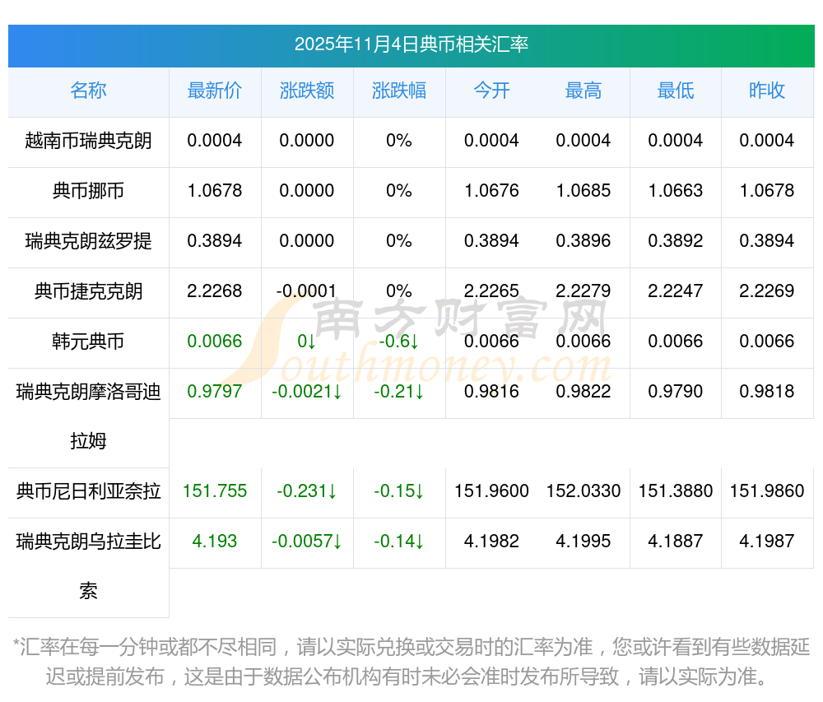
Task: Click previous close 2.2269
Action: click(x=767, y=291)
